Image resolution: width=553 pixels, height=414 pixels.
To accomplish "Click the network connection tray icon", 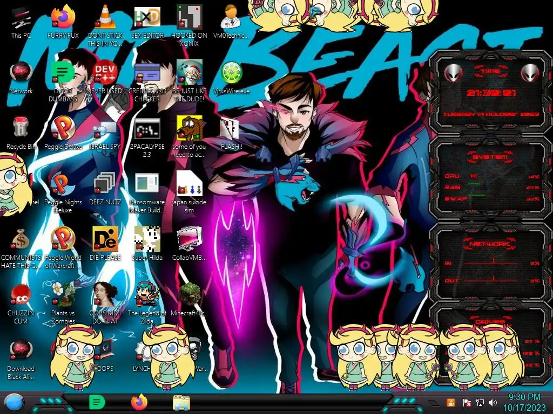I will click(480, 402).
